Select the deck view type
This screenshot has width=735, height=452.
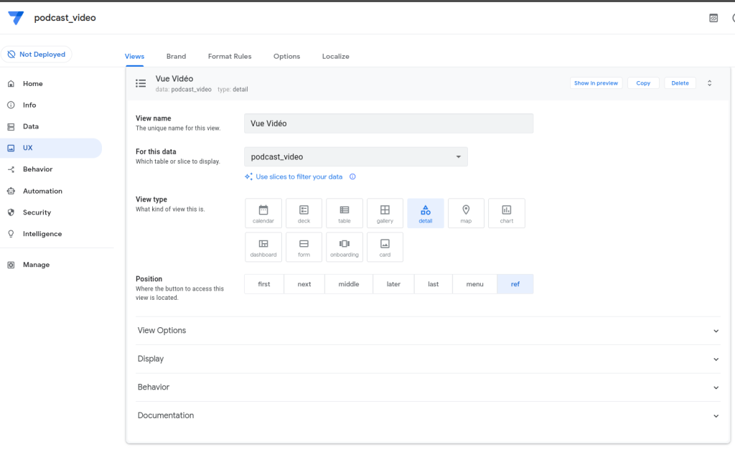(304, 214)
